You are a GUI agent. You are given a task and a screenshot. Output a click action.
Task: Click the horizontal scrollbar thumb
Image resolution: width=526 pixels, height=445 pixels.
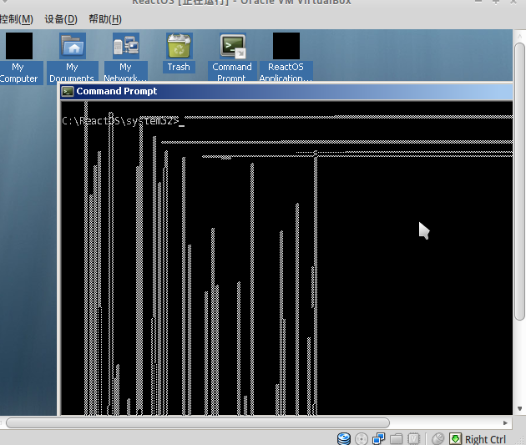pyautogui.click(x=198, y=422)
